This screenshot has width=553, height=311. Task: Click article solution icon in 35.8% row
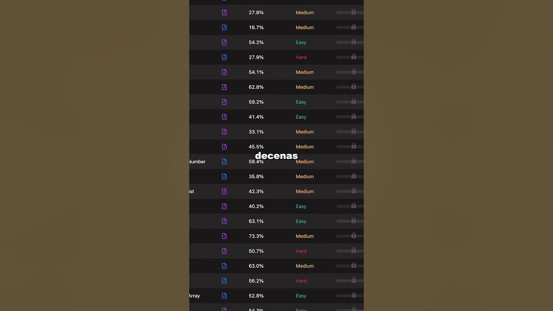[224, 176]
